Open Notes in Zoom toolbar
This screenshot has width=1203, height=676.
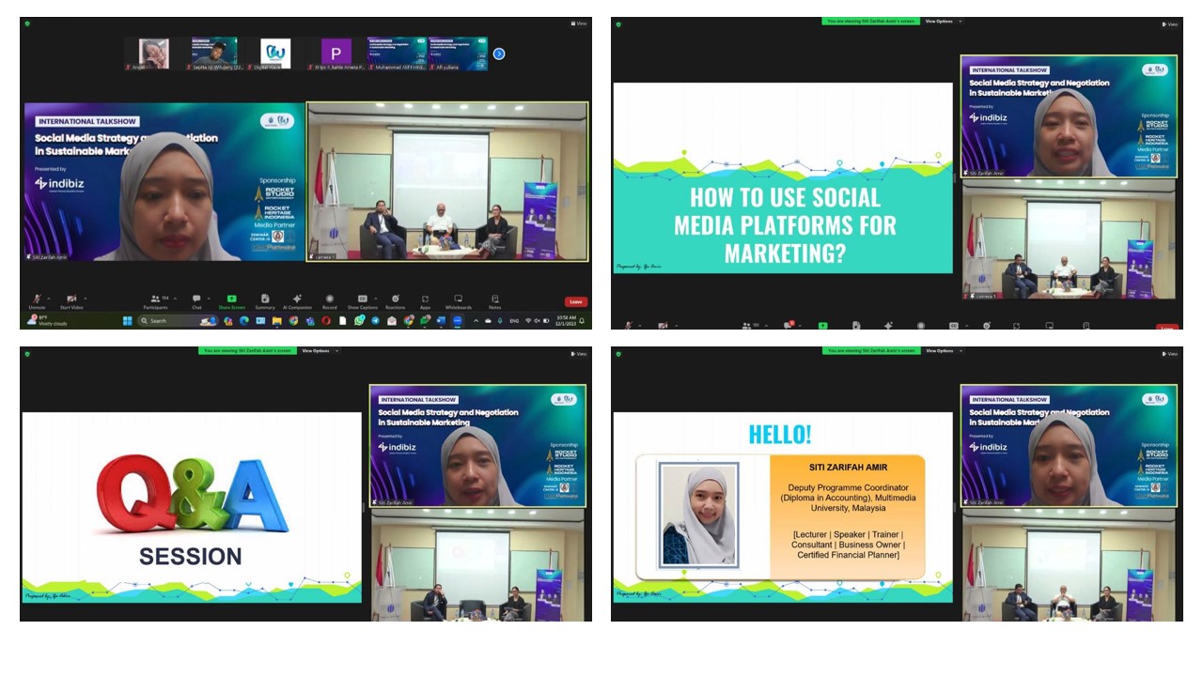point(495,301)
